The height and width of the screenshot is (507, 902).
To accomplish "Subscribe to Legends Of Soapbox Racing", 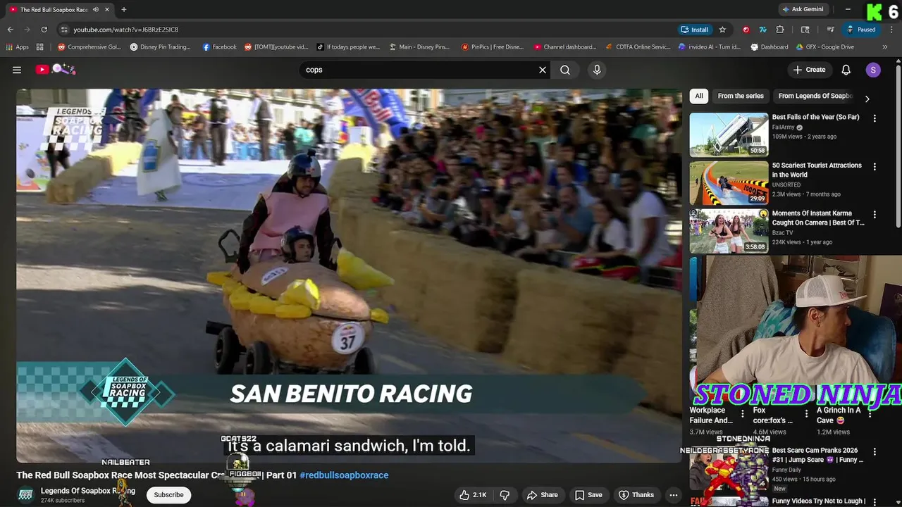I will 168,495.
